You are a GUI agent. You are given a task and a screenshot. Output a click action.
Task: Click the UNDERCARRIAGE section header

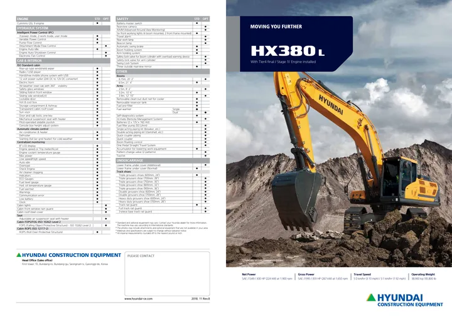pos(163,160)
